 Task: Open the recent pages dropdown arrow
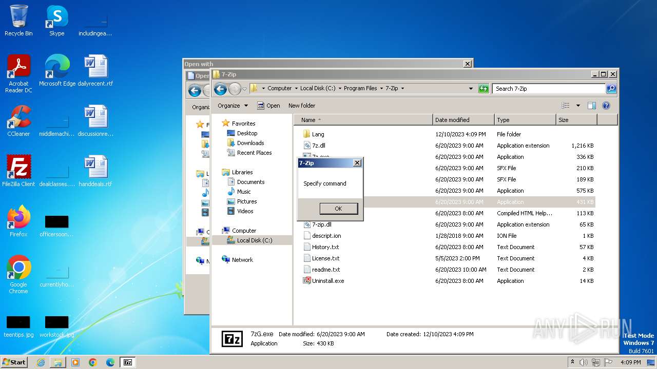point(244,89)
